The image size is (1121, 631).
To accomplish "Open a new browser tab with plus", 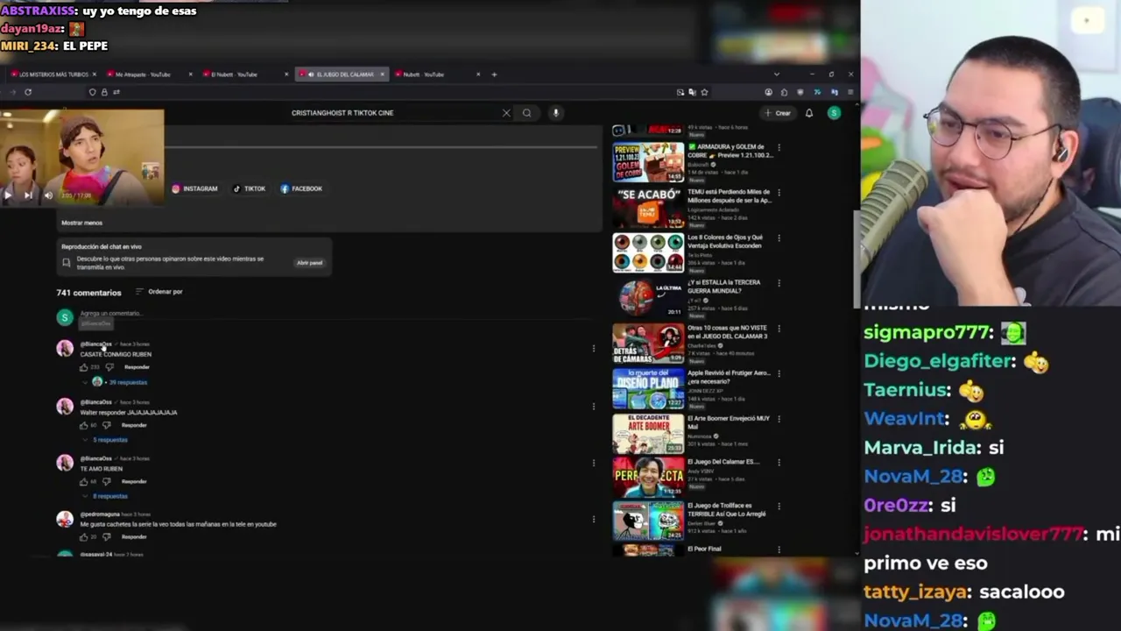I will tap(494, 74).
